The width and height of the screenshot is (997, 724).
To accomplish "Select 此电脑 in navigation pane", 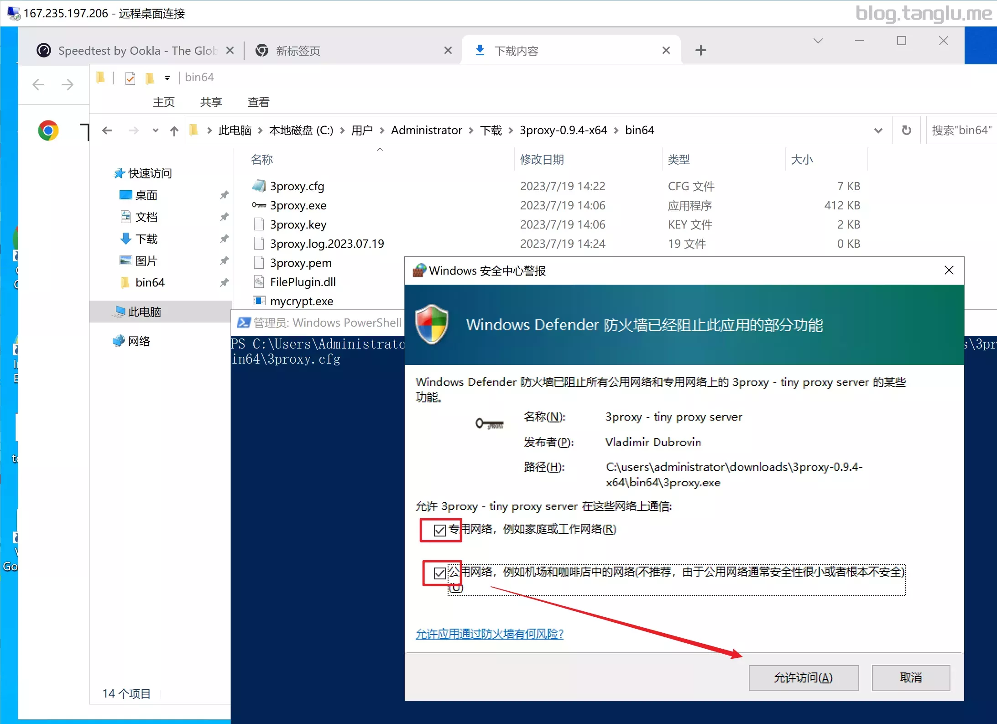I will 145,312.
